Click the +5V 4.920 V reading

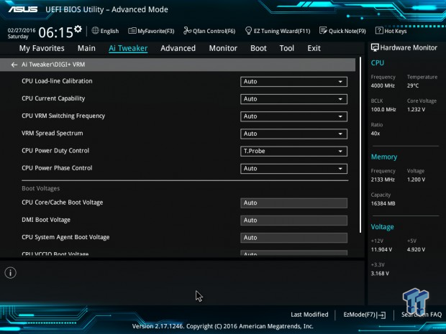coord(416,250)
